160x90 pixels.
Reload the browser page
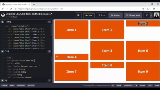point(11,9)
